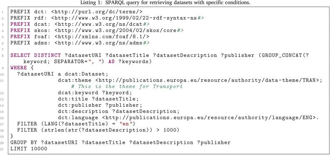
Task: Click the GROUP BY clause
Action: pos(120,143)
